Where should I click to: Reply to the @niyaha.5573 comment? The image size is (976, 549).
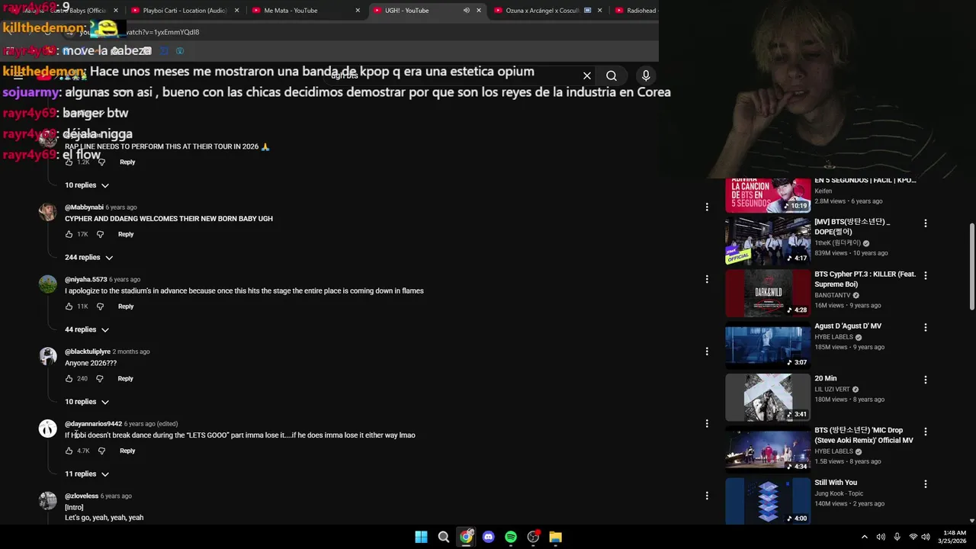point(126,307)
